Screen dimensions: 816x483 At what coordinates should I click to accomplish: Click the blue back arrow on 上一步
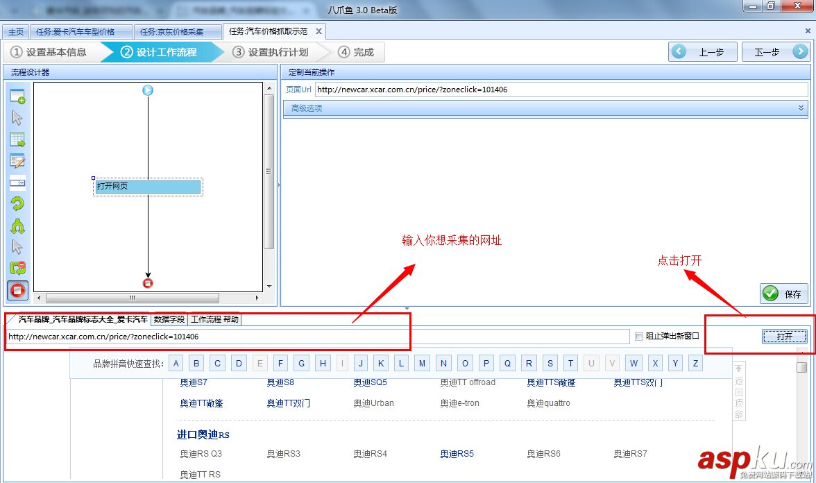point(679,51)
